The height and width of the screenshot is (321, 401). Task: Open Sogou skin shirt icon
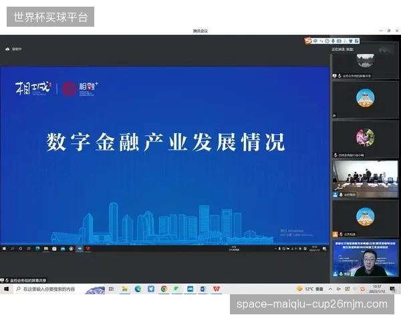pos(351,41)
